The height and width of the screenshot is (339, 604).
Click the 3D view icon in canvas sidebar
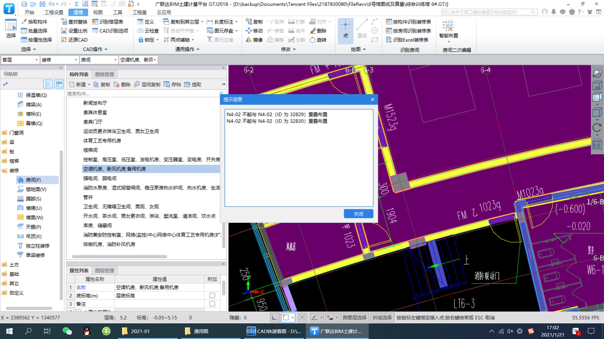click(597, 86)
